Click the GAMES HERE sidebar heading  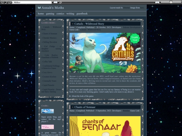[x=49, y=23]
